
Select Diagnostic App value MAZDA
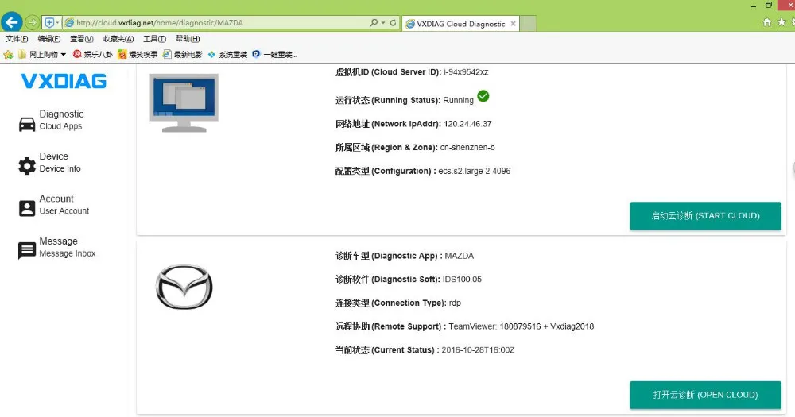pos(460,256)
